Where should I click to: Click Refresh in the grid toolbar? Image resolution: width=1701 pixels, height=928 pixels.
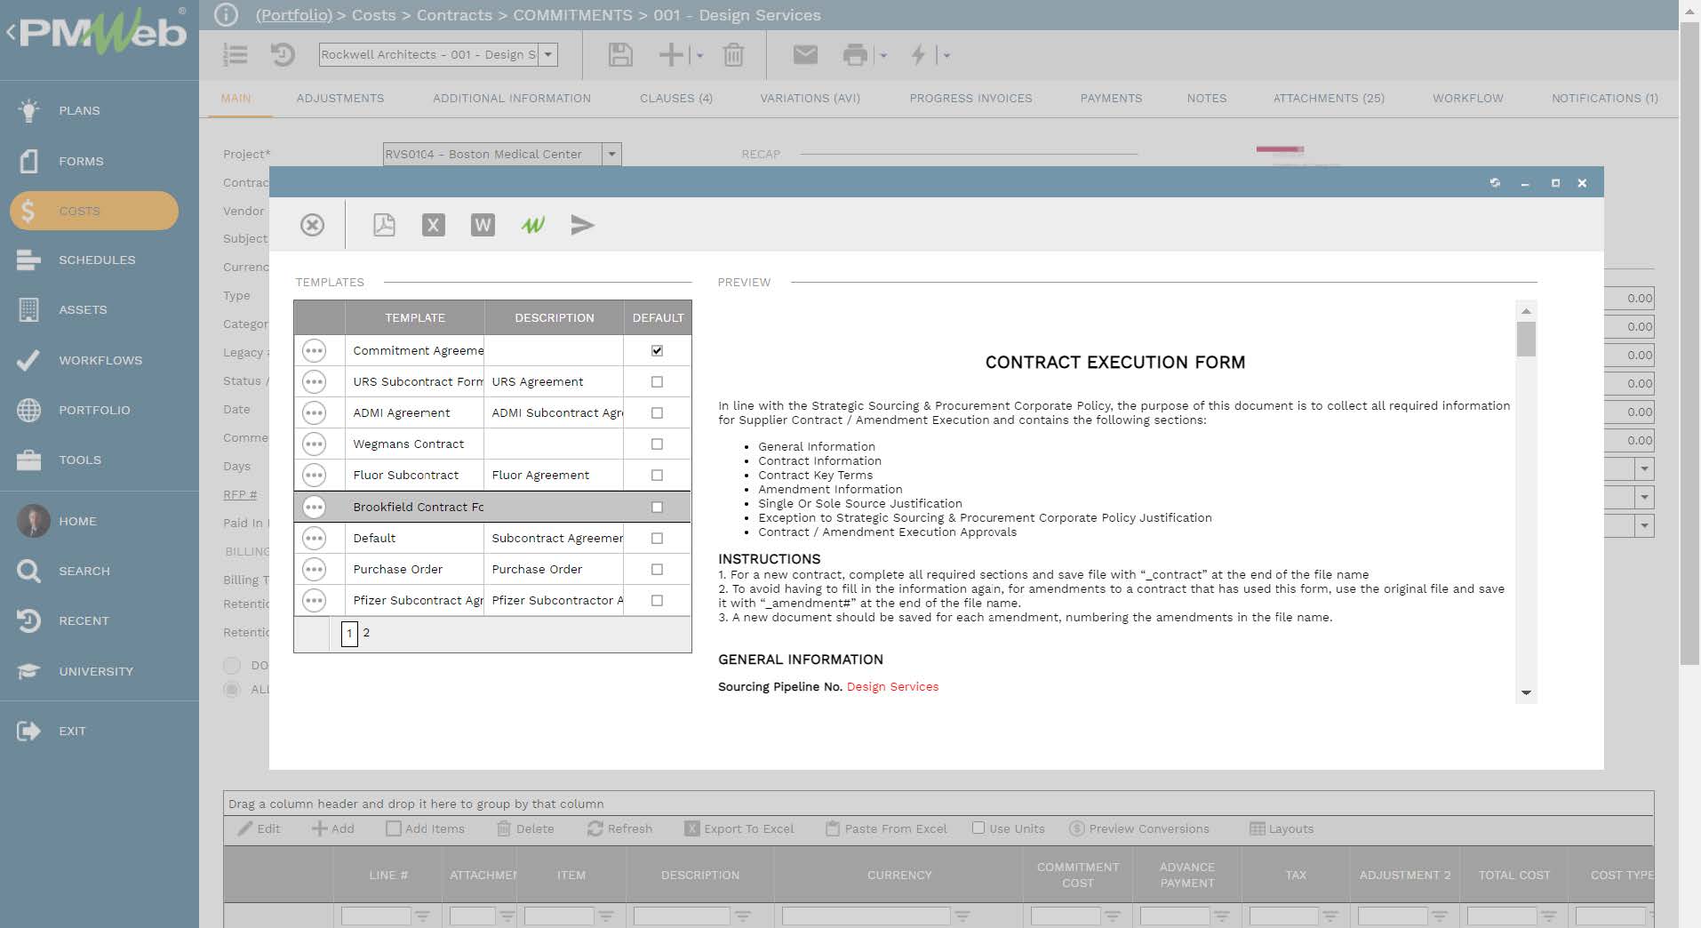coord(620,828)
